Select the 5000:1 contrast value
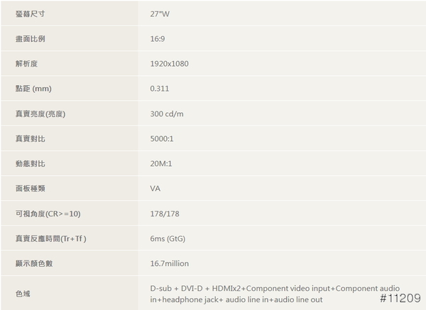Viewport: 426px width, 310px height. (162, 139)
